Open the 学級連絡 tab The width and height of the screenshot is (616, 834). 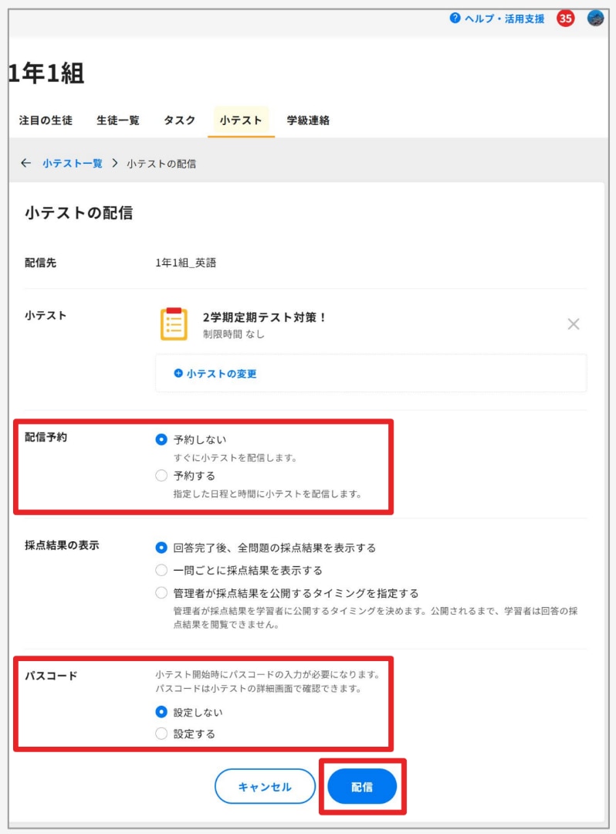[x=308, y=120]
